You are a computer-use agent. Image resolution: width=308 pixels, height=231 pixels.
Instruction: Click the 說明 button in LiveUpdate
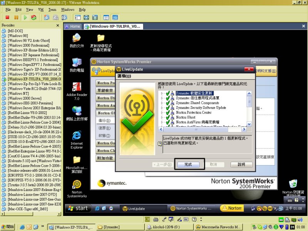241,164
